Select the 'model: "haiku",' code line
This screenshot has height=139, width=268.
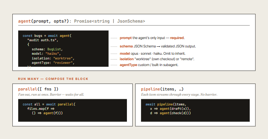tap(46, 54)
